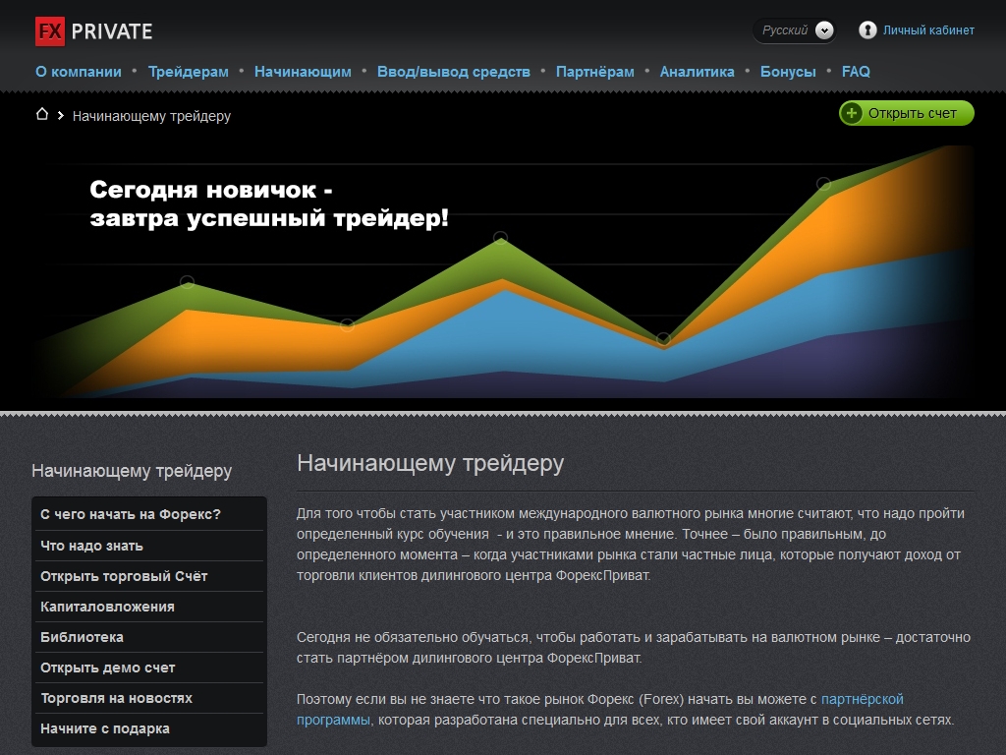Open the Ввод/вывод средств menu item
Screen dimensions: 1006x755
point(453,72)
